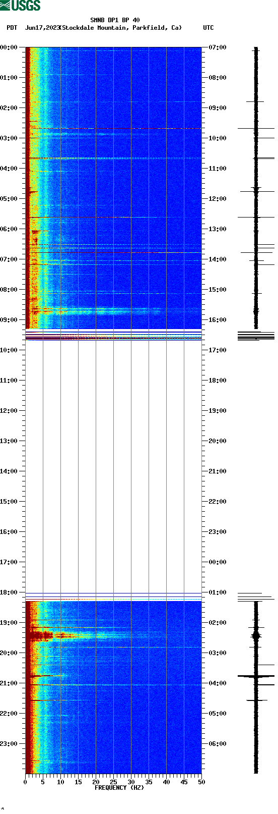Image resolution: width=278 pixels, height=814 pixels.
Task: Click the 07:00 UTC time label
Action: [218, 47]
